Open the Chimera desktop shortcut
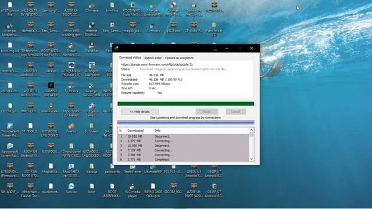Viewport: 372px width, 209px height. point(92,8)
